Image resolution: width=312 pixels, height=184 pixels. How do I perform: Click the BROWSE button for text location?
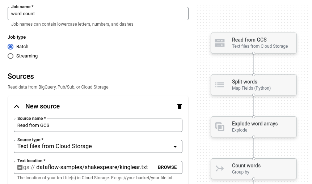[x=167, y=167]
